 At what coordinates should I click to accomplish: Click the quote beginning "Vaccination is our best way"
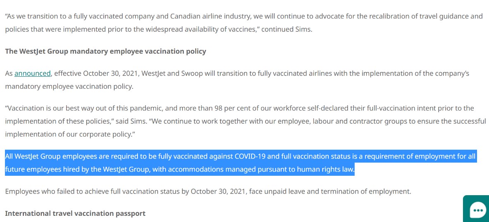tap(245, 122)
